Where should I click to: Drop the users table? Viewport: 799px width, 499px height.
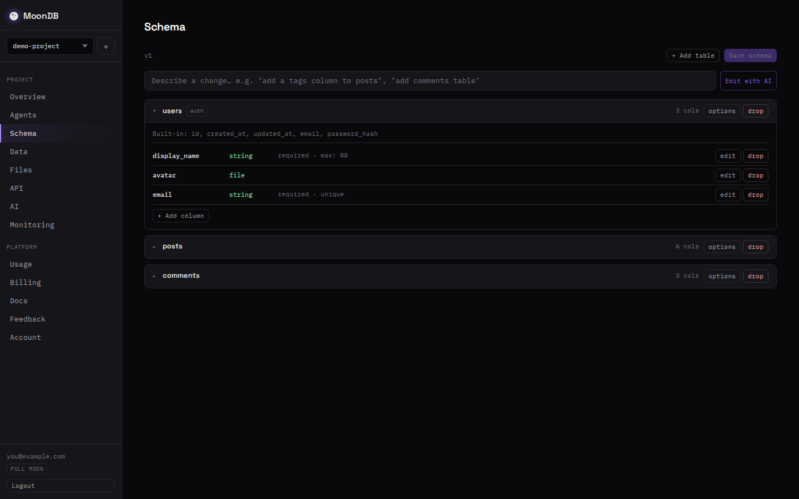(x=756, y=111)
